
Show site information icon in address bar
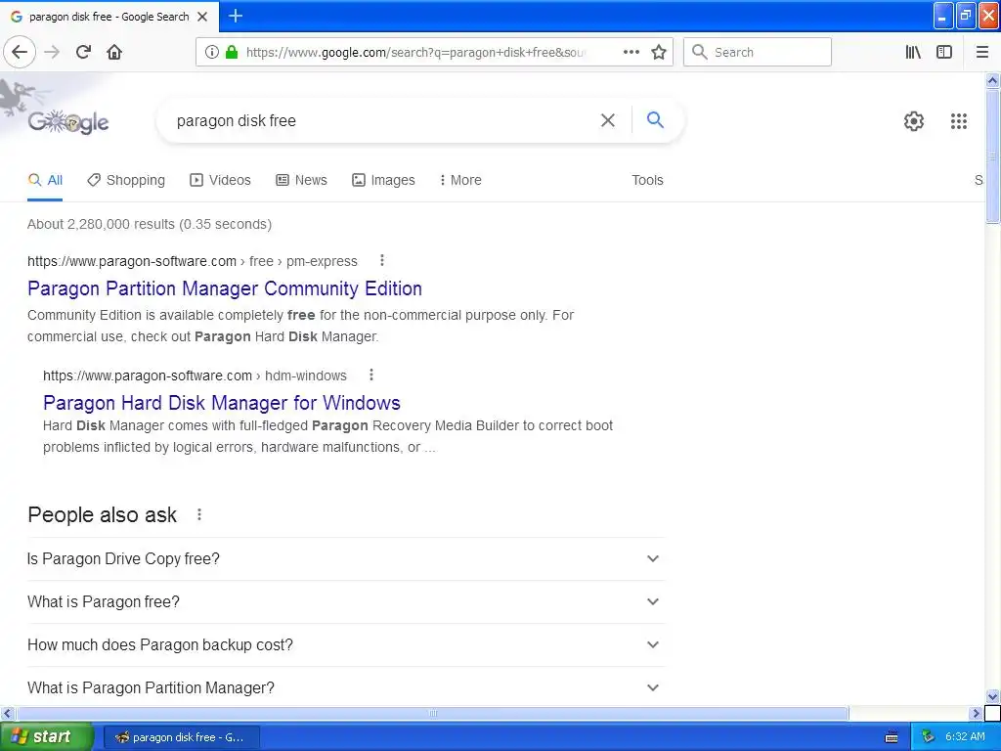pos(212,53)
